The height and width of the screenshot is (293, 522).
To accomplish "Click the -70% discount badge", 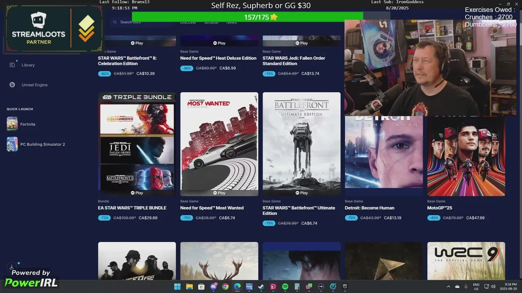I will [351, 218].
